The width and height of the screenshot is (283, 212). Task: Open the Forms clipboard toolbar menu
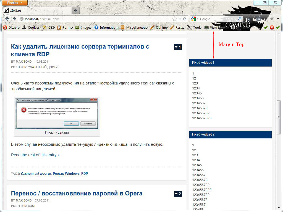[65, 27]
